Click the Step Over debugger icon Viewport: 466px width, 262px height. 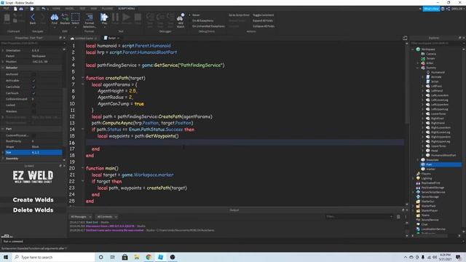(x=160, y=17)
